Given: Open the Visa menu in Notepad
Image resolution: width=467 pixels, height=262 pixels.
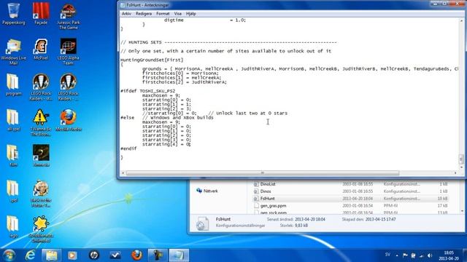Looking at the screenshot, I should coord(177,14).
